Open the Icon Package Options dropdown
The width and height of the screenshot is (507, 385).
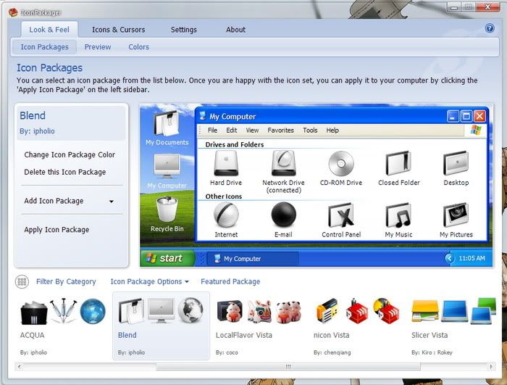[149, 282]
